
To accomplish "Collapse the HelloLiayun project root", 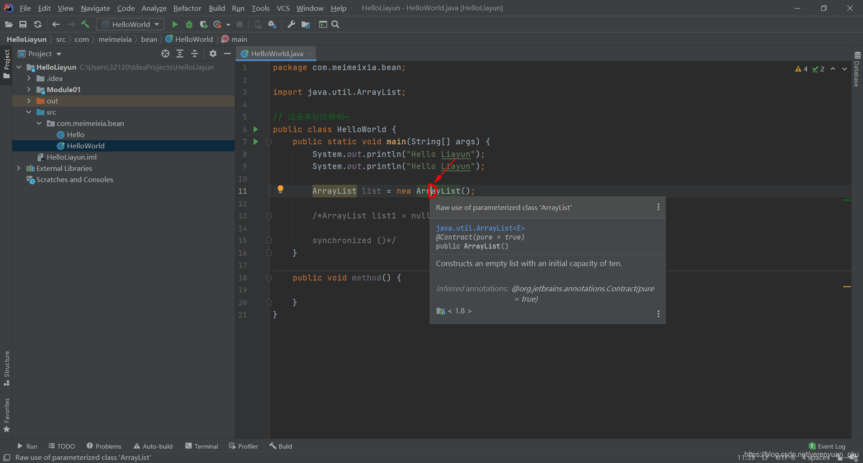I will pos(19,67).
